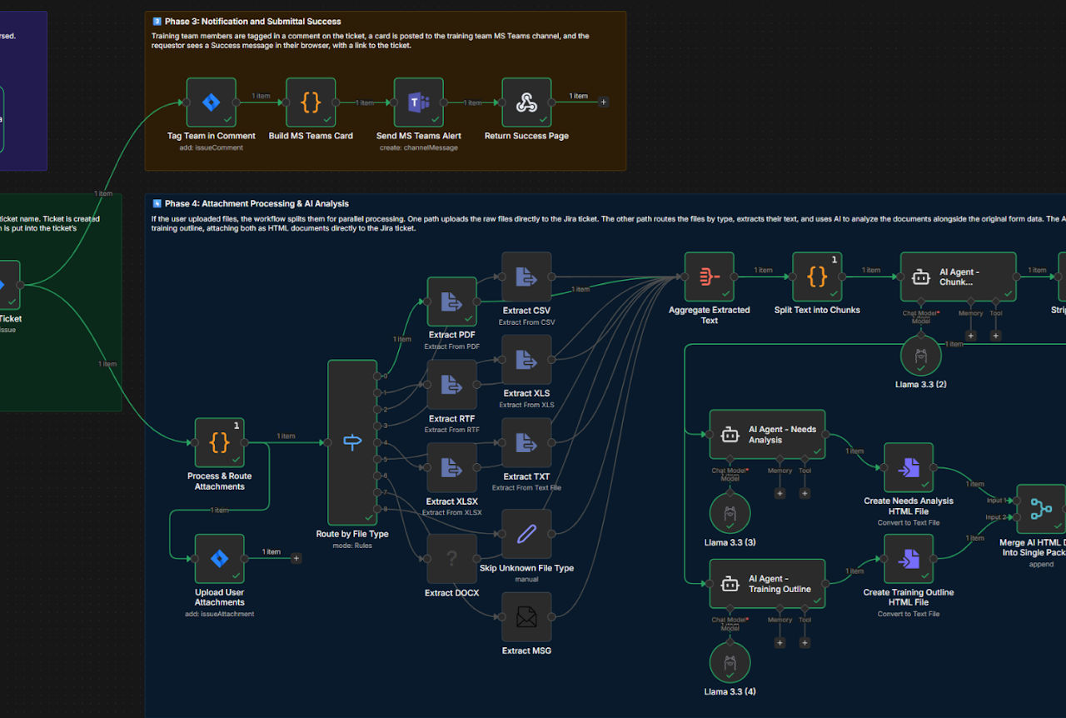Click the 'manual' label under Skip Unknown
This screenshot has width=1066, height=718.
[x=526, y=579]
